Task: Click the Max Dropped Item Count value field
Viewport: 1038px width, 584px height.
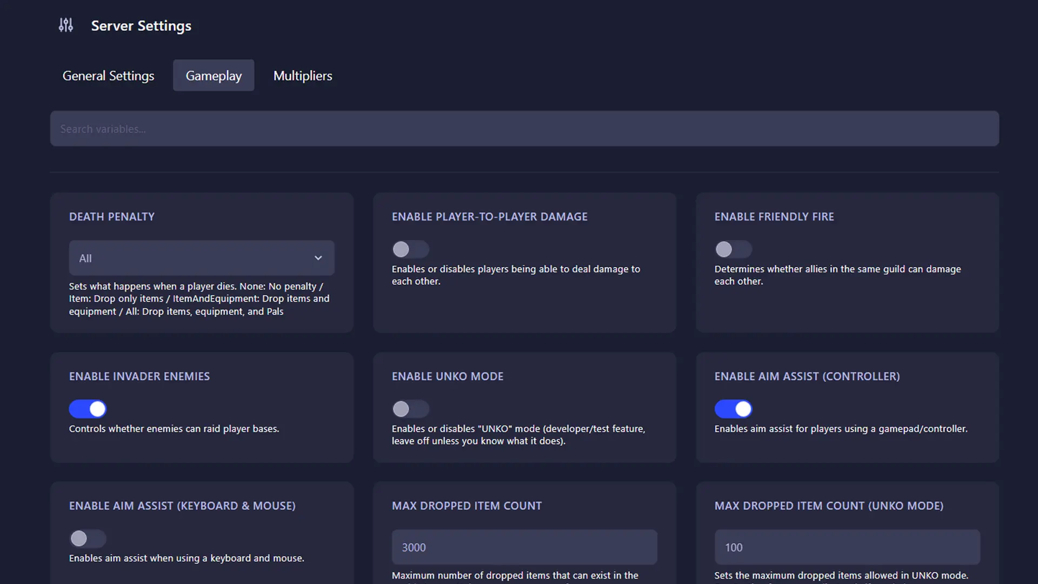Action: [x=524, y=547]
